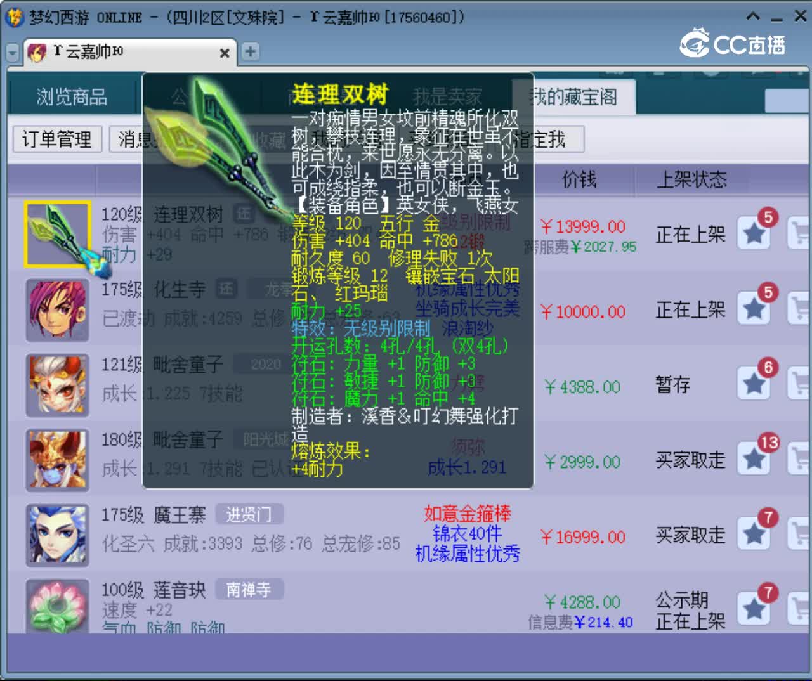Click price ¥13999.00
This screenshot has width=812, height=681.
point(583,227)
